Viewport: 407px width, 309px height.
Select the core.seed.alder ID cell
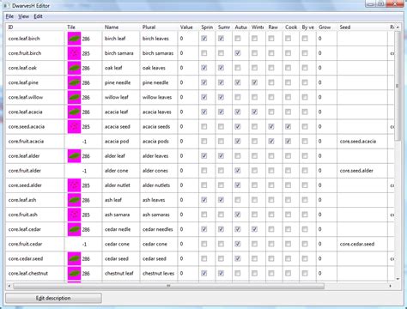(35, 185)
